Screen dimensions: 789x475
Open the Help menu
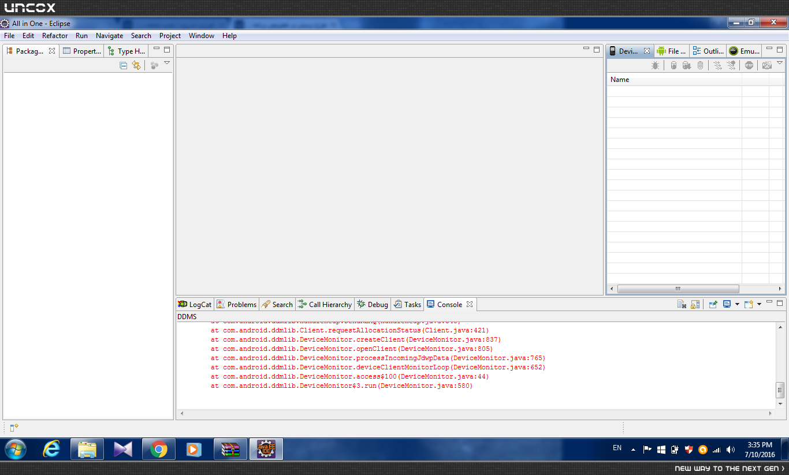pyautogui.click(x=229, y=36)
